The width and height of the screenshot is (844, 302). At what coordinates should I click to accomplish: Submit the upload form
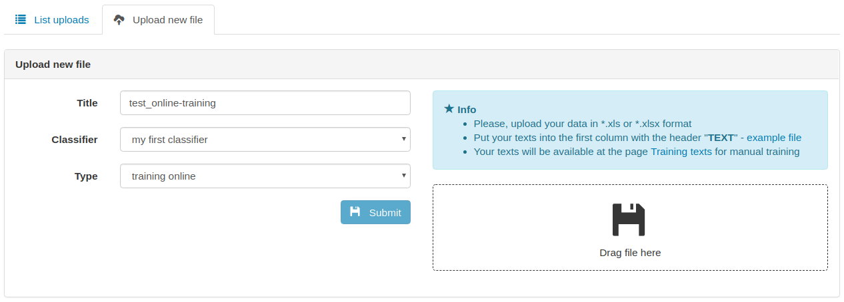[375, 212]
